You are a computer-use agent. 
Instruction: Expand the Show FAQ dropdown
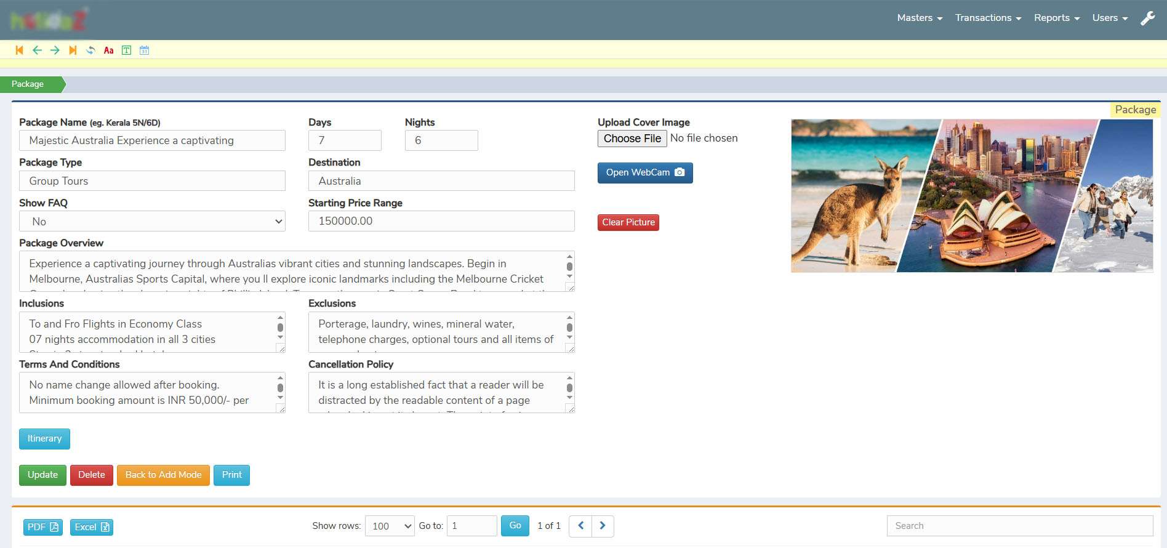click(x=152, y=221)
